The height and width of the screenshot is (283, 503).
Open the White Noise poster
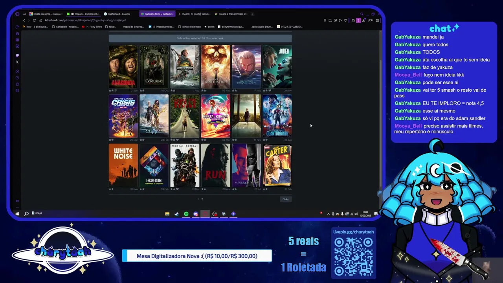click(123, 165)
